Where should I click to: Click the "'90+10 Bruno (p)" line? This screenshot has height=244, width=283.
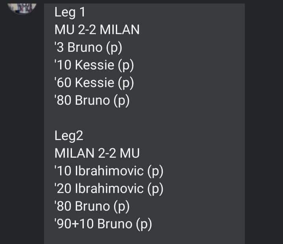coord(103,224)
